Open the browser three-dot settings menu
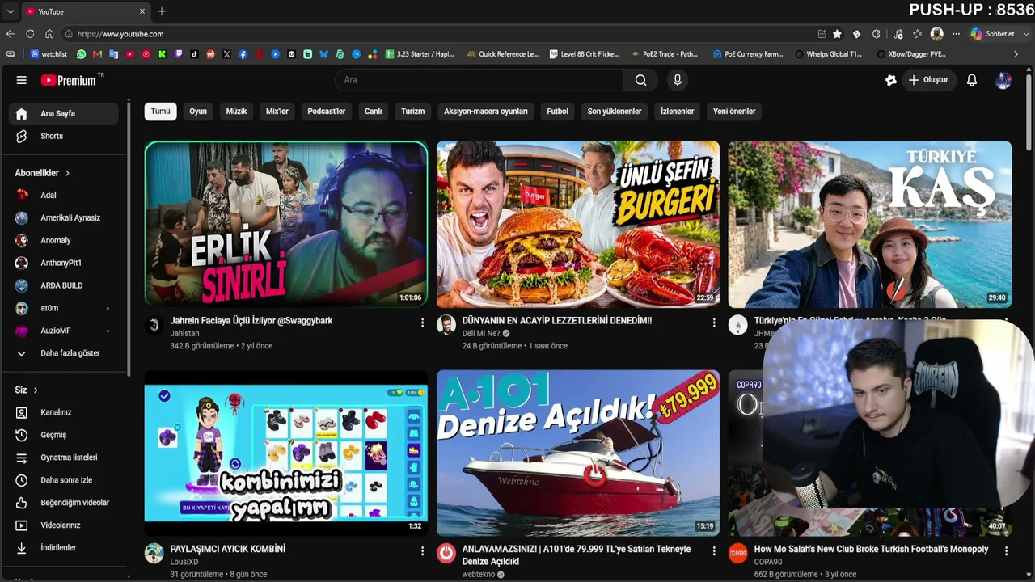1035x582 pixels. 956,34
